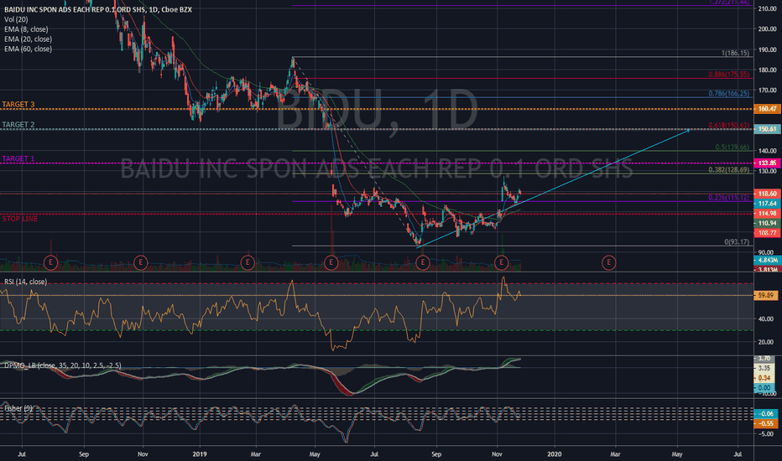Click the 150.61 price tag
Screen dimensions: 782x461
click(x=767, y=129)
